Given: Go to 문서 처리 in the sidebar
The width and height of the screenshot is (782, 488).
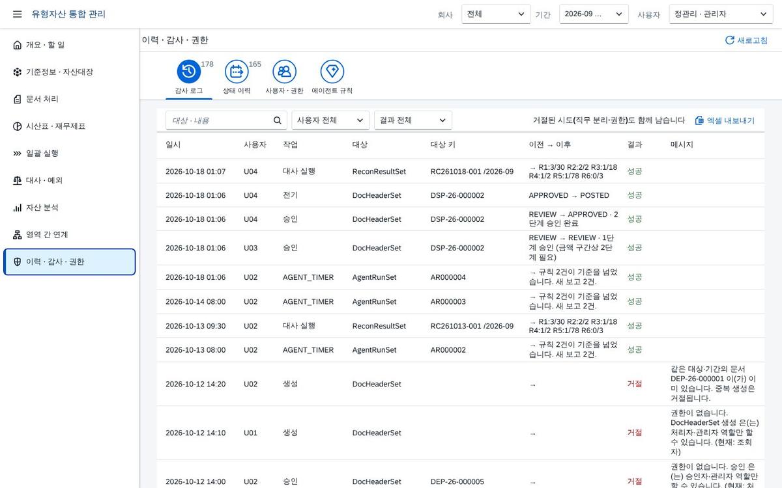Looking at the screenshot, I should (70, 99).
